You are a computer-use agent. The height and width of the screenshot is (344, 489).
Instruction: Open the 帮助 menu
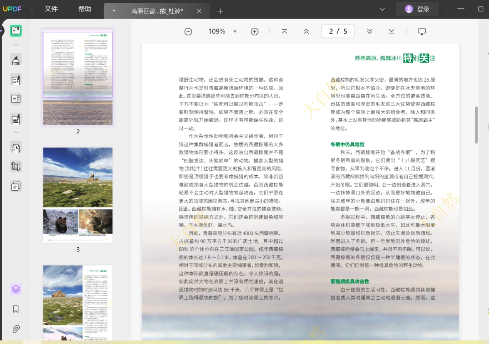[x=85, y=9]
